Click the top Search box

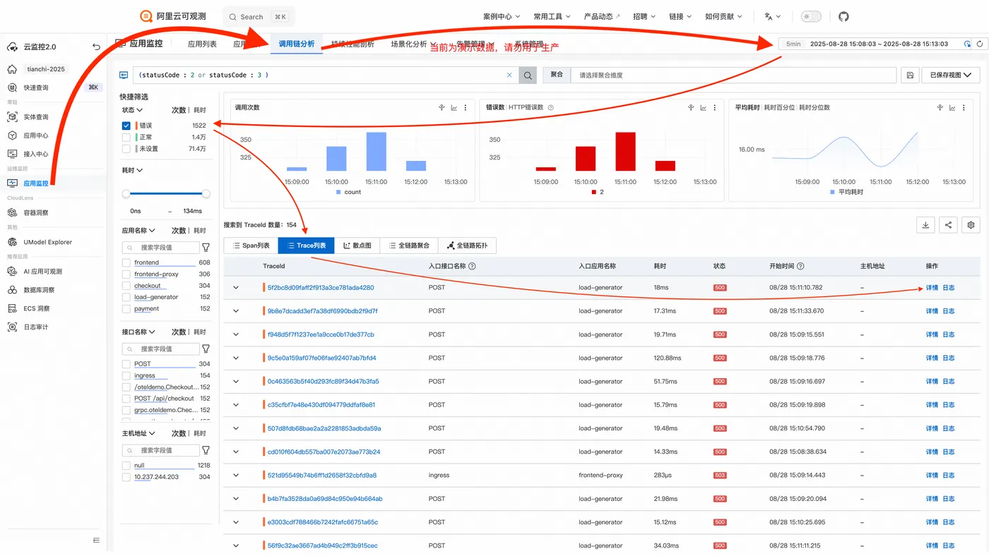pos(259,17)
